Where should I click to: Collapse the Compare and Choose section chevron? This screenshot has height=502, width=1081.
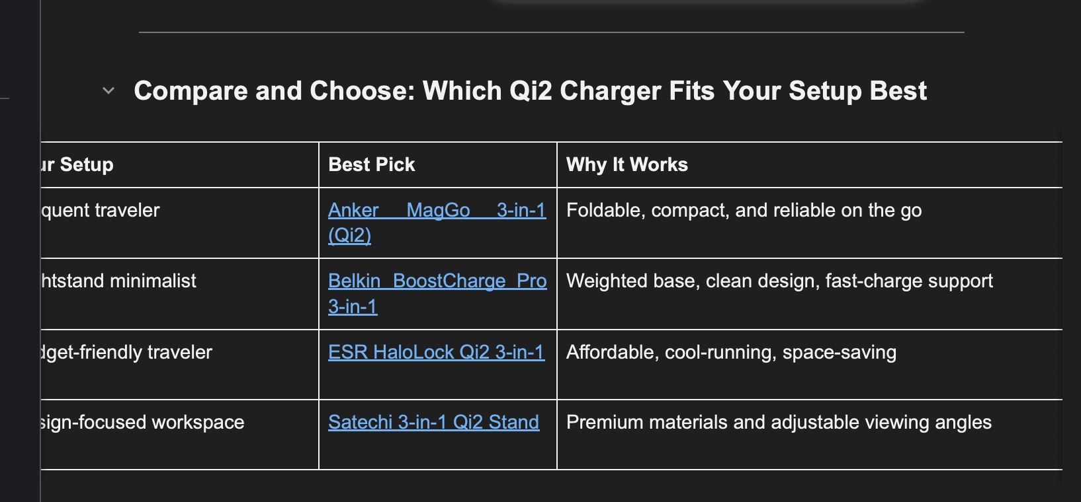pos(108,90)
